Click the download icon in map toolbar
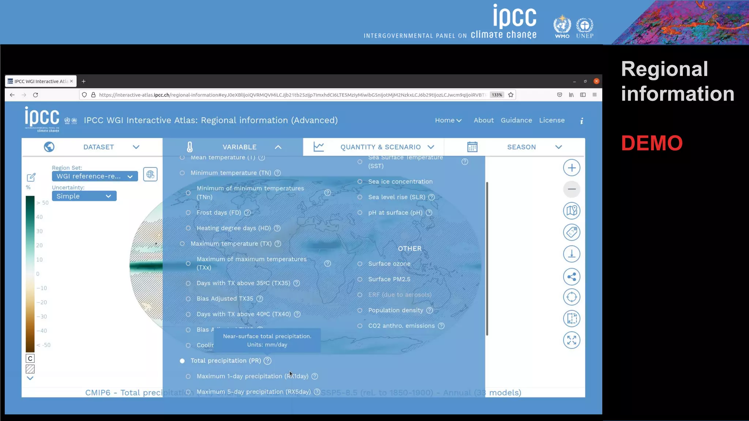 tap(572, 254)
